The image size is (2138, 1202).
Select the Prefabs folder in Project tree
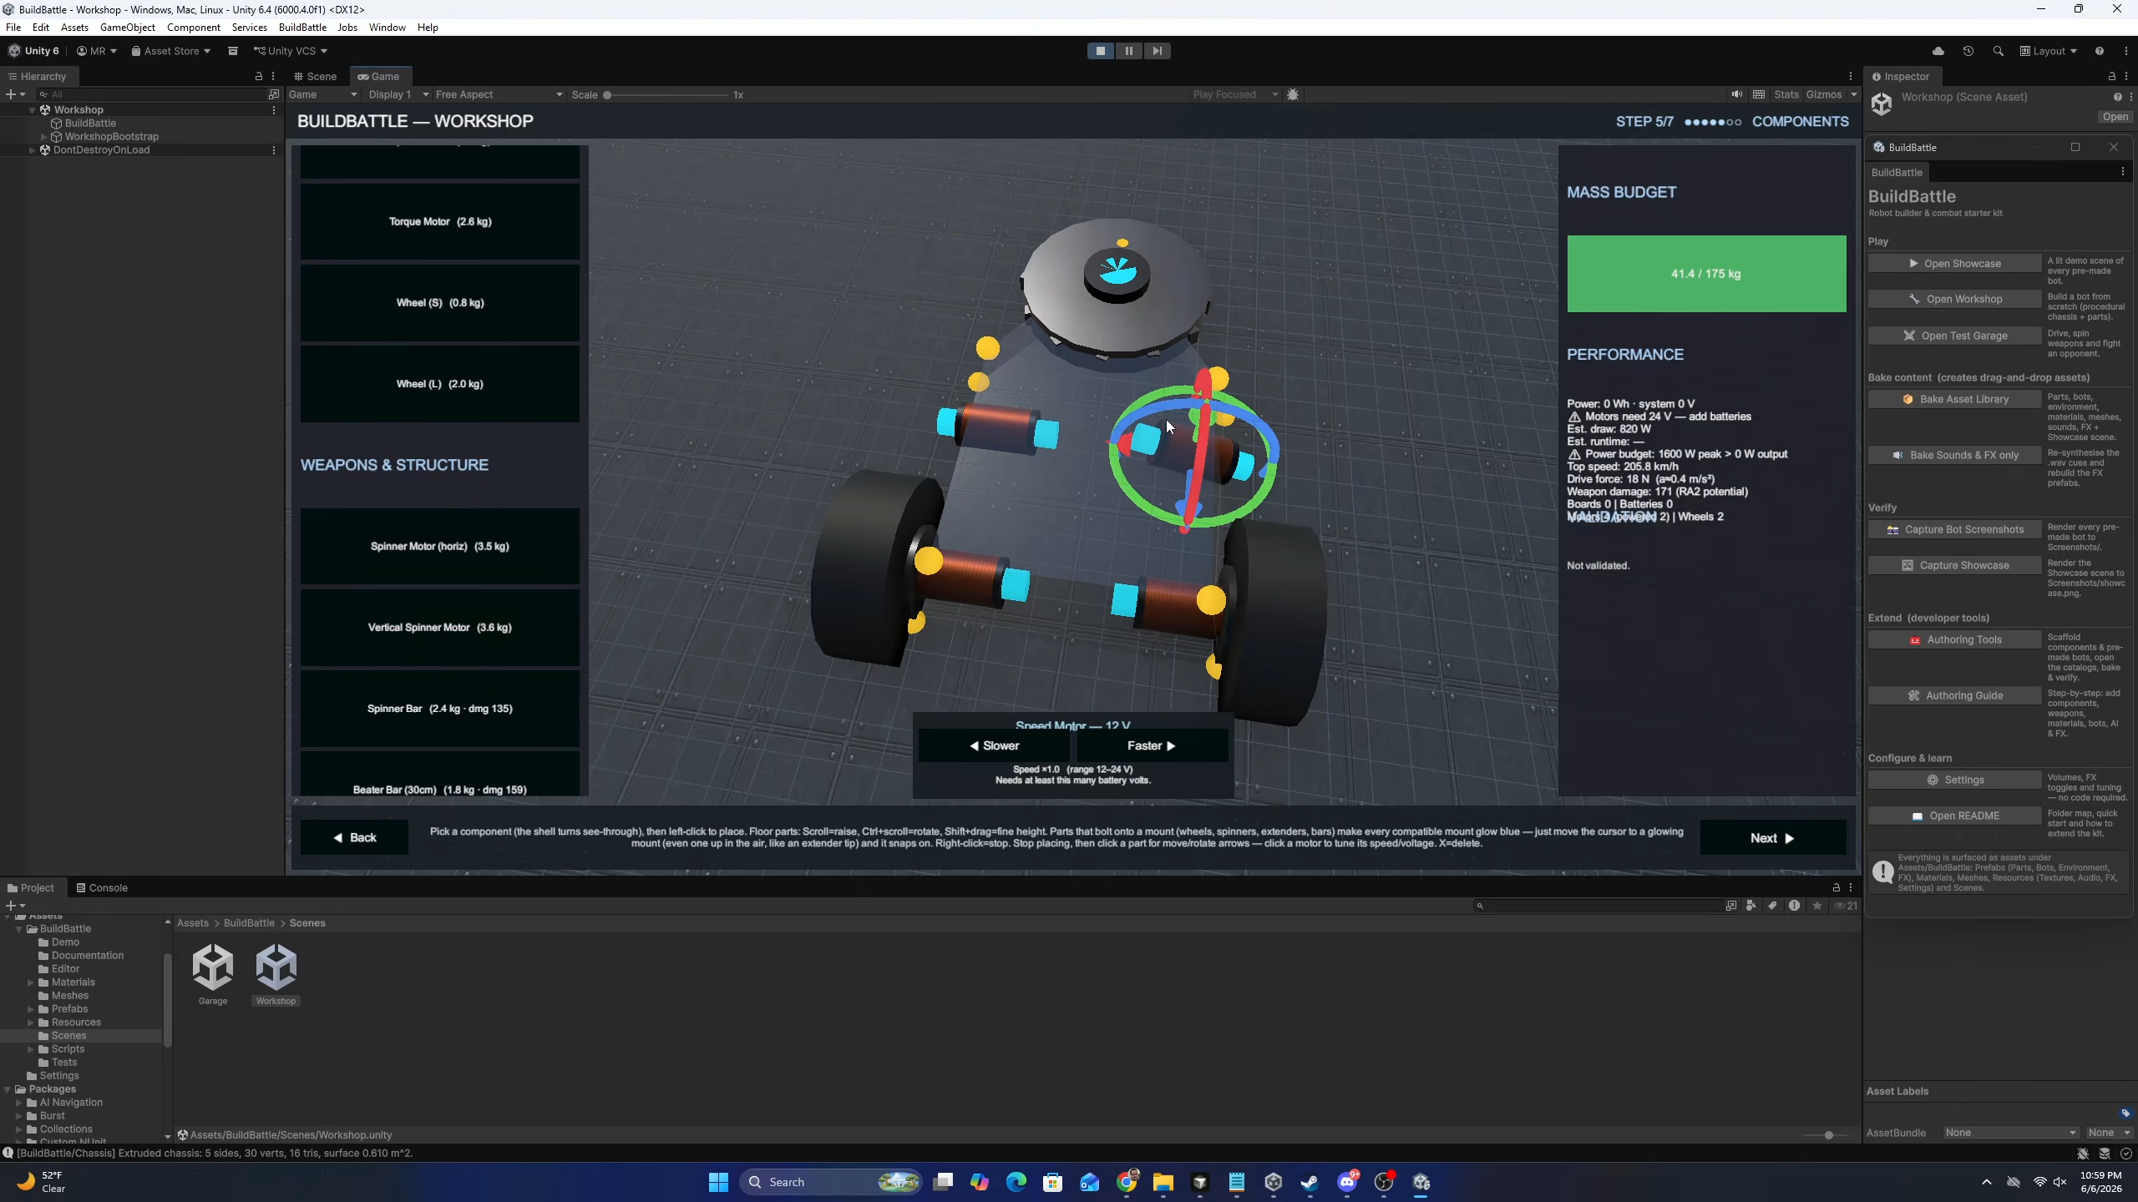[x=69, y=1008]
